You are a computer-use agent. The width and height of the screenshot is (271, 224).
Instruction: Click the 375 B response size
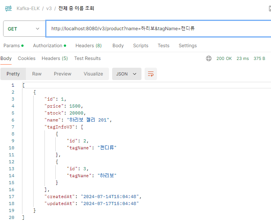coord(259,58)
